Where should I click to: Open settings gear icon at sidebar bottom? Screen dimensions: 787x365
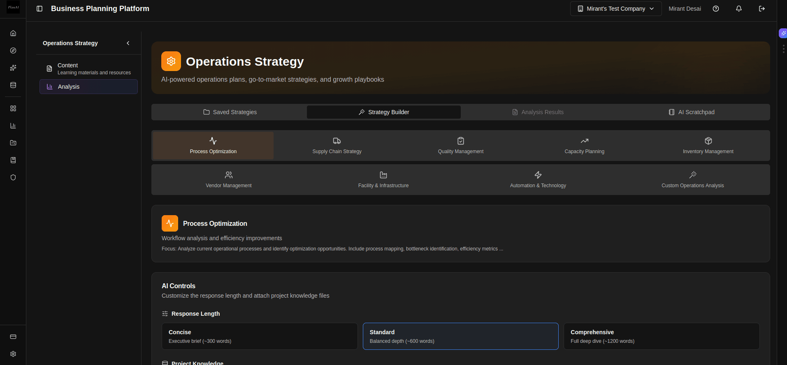(x=13, y=354)
